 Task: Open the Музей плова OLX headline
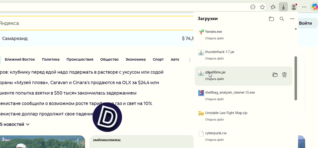click(x=79, y=83)
